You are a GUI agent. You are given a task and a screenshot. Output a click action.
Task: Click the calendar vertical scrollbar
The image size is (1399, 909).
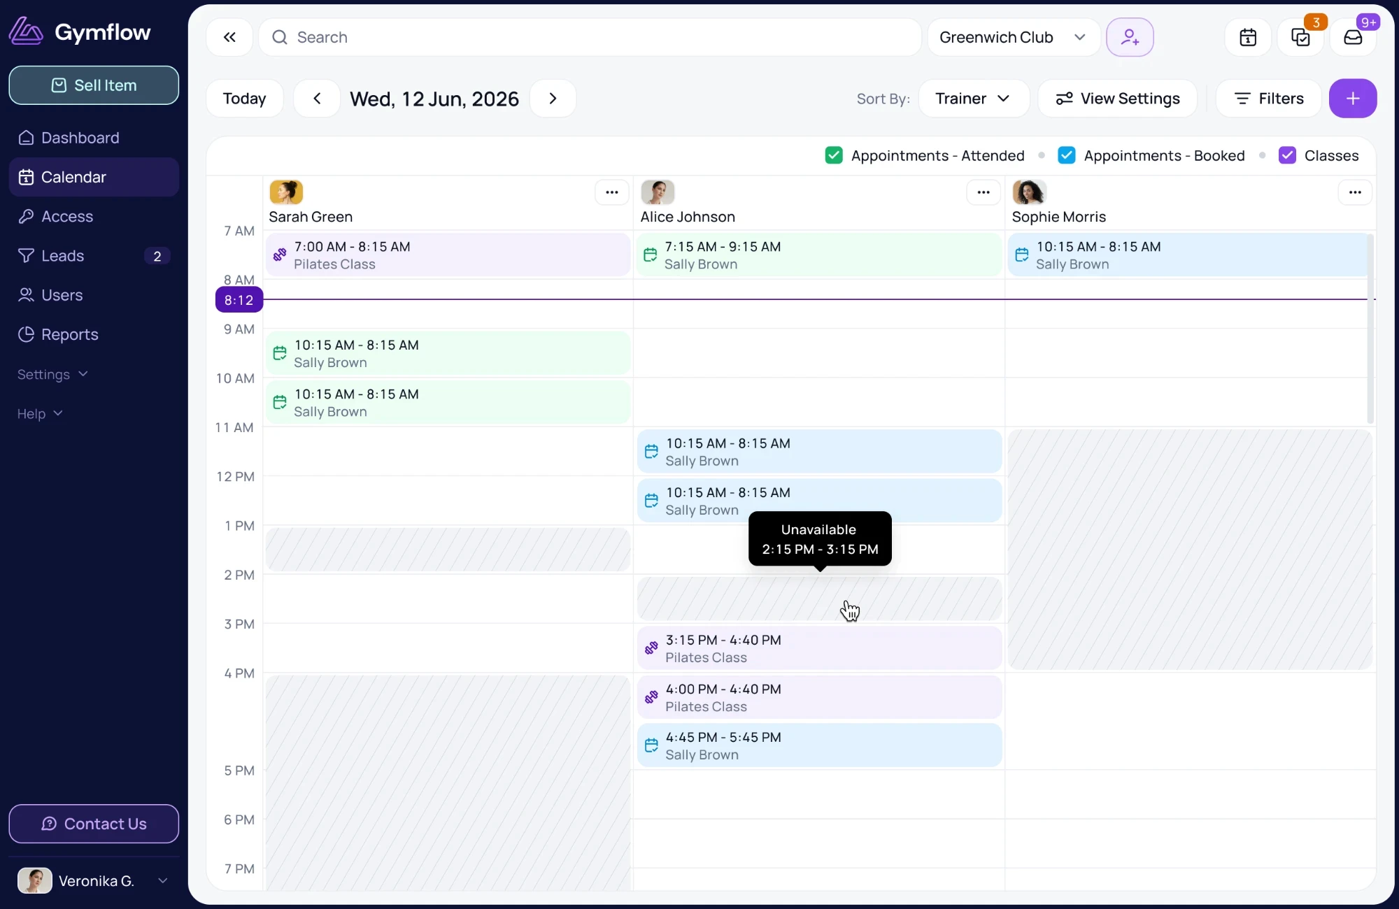pos(1370,329)
